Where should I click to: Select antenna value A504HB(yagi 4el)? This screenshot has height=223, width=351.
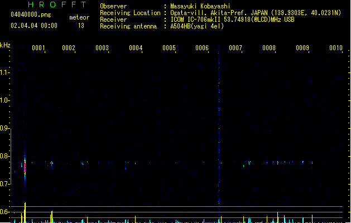[197, 26]
